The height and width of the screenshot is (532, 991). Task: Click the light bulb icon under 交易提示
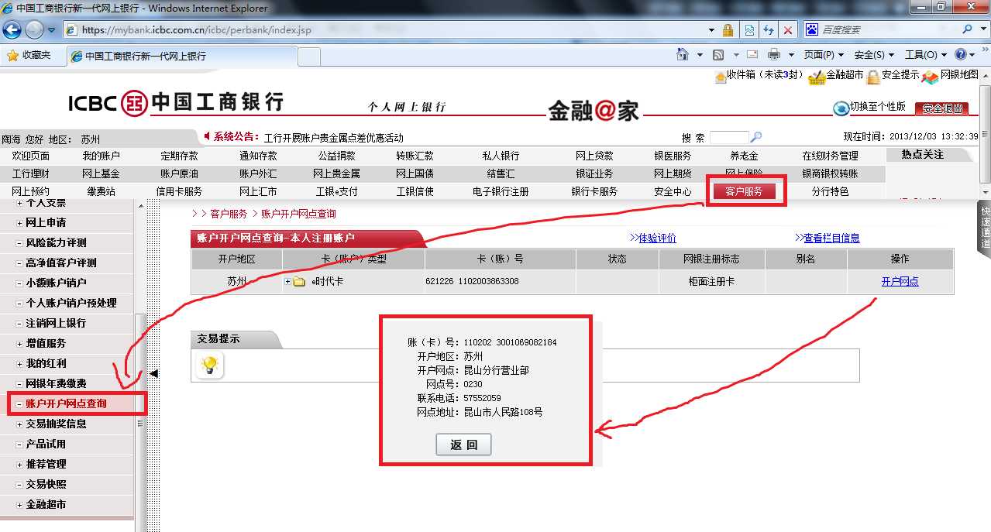pyautogui.click(x=209, y=365)
